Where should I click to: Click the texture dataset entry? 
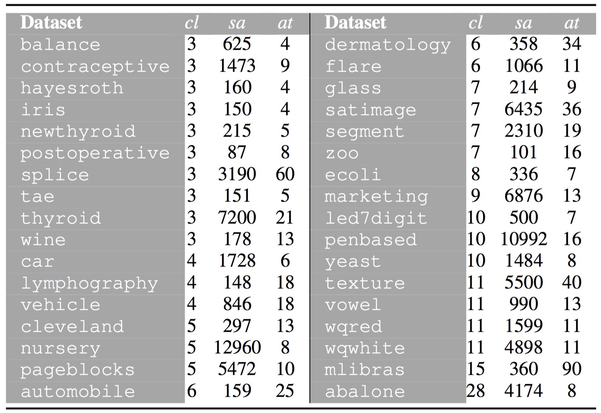365,283
